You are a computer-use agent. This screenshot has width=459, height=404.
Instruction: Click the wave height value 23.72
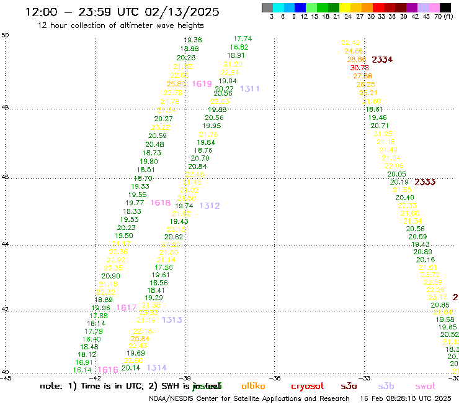pyautogui.click(x=430, y=275)
